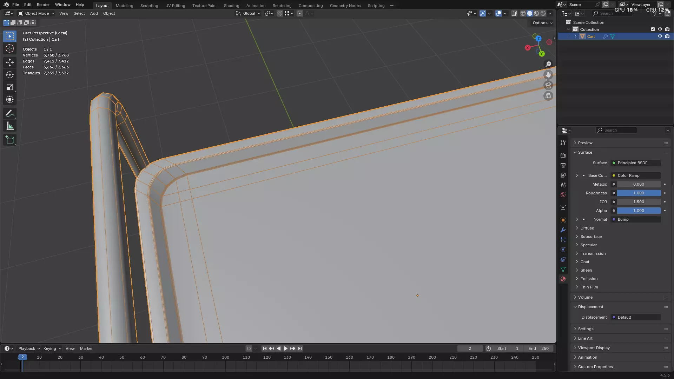Expand the Subsurface section
674x379 pixels.
591,237
